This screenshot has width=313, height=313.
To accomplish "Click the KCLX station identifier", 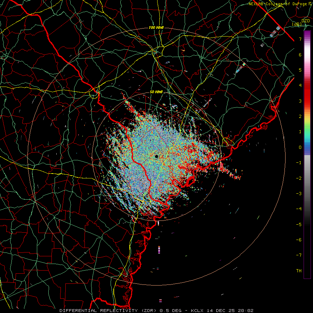I will (x=198, y=311).
